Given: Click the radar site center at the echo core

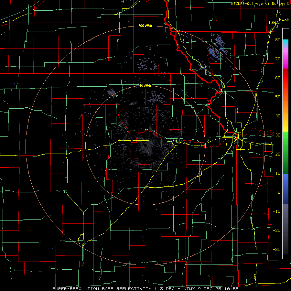Looking at the screenshot, I should (145, 145).
